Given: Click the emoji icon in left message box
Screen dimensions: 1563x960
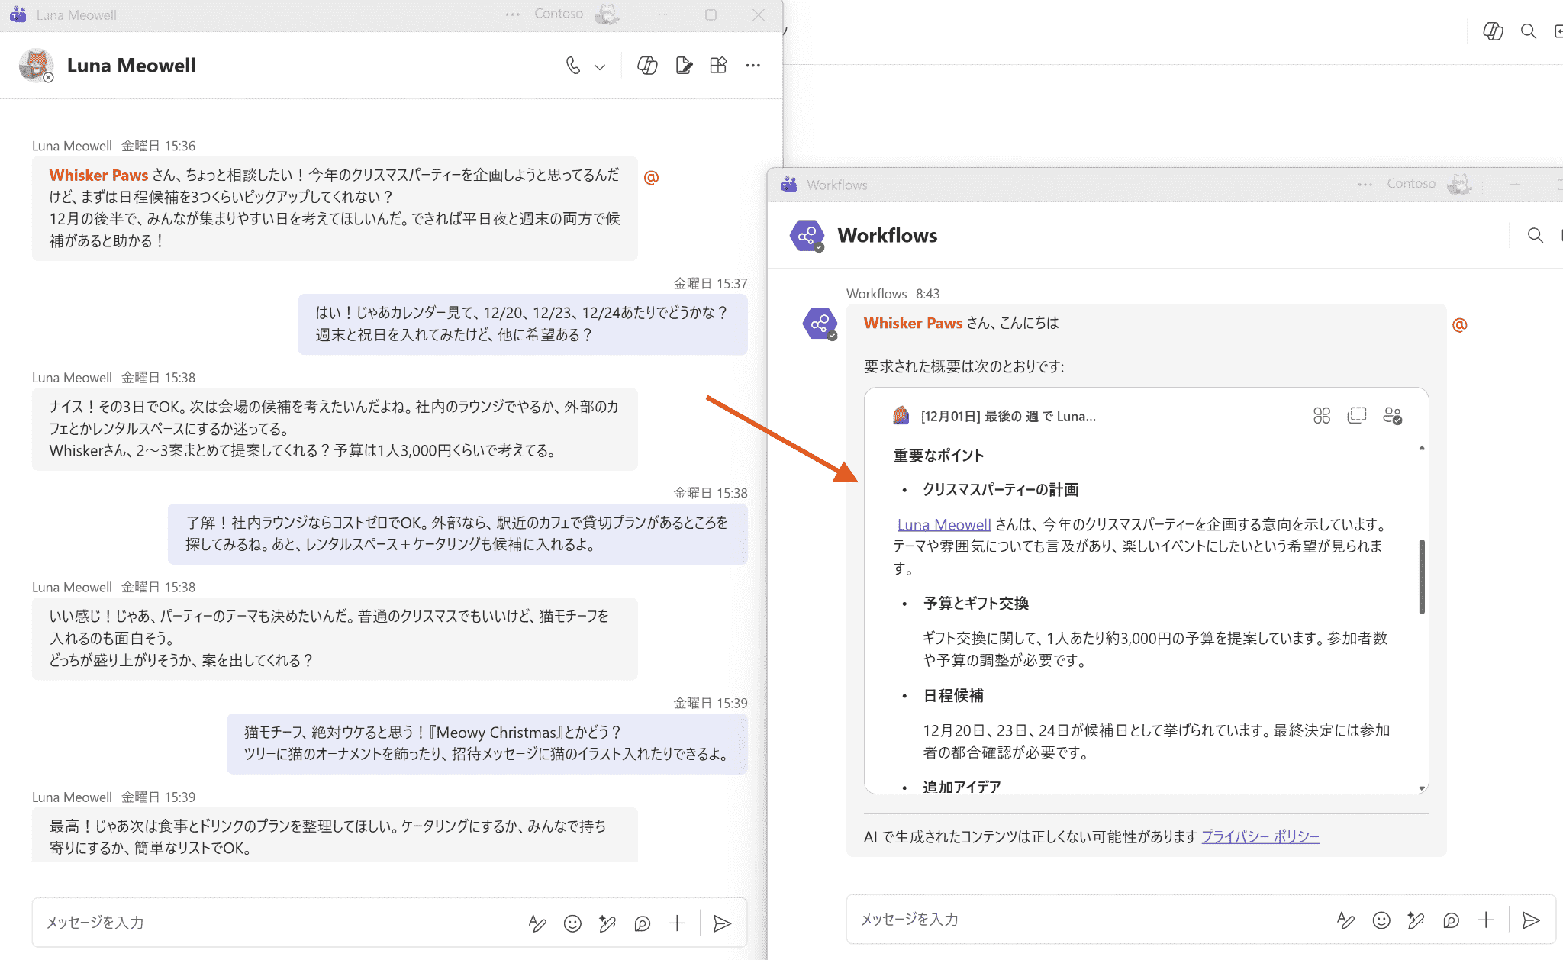Looking at the screenshot, I should click(572, 923).
